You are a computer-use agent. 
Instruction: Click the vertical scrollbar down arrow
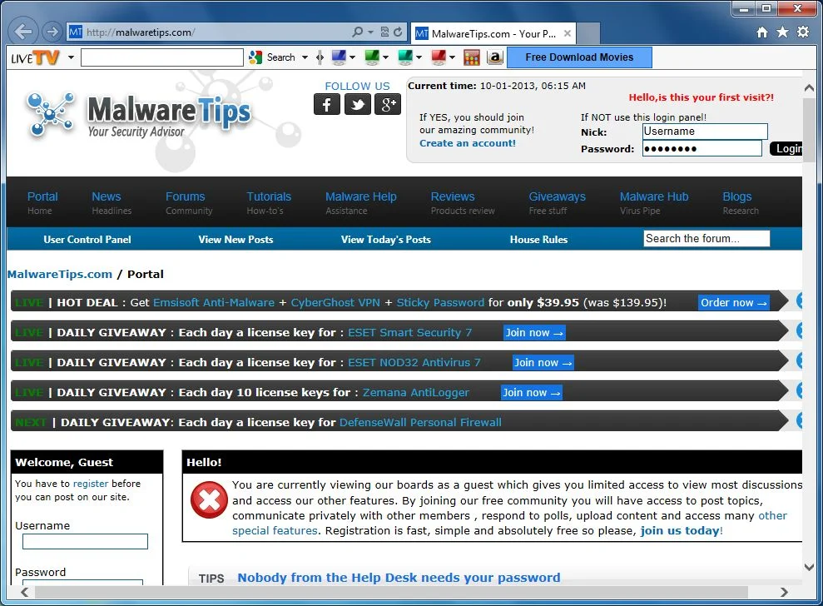(x=809, y=567)
